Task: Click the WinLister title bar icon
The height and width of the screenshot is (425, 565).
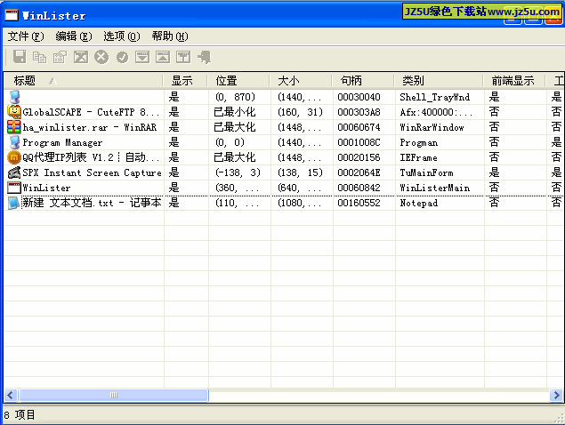Action: [12, 15]
